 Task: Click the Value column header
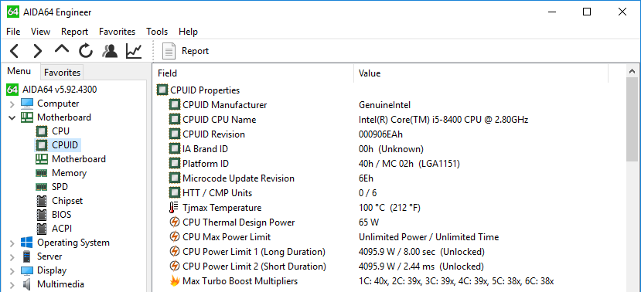[x=481, y=73]
